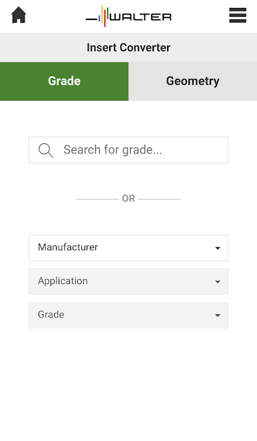This screenshot has width=257, height=441.
Task: Click the OR divider text
Action: (x=128, y=199)
